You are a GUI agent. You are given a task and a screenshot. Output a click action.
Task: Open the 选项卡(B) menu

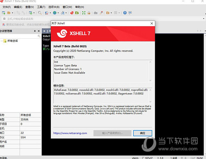[x=54, y=7]
